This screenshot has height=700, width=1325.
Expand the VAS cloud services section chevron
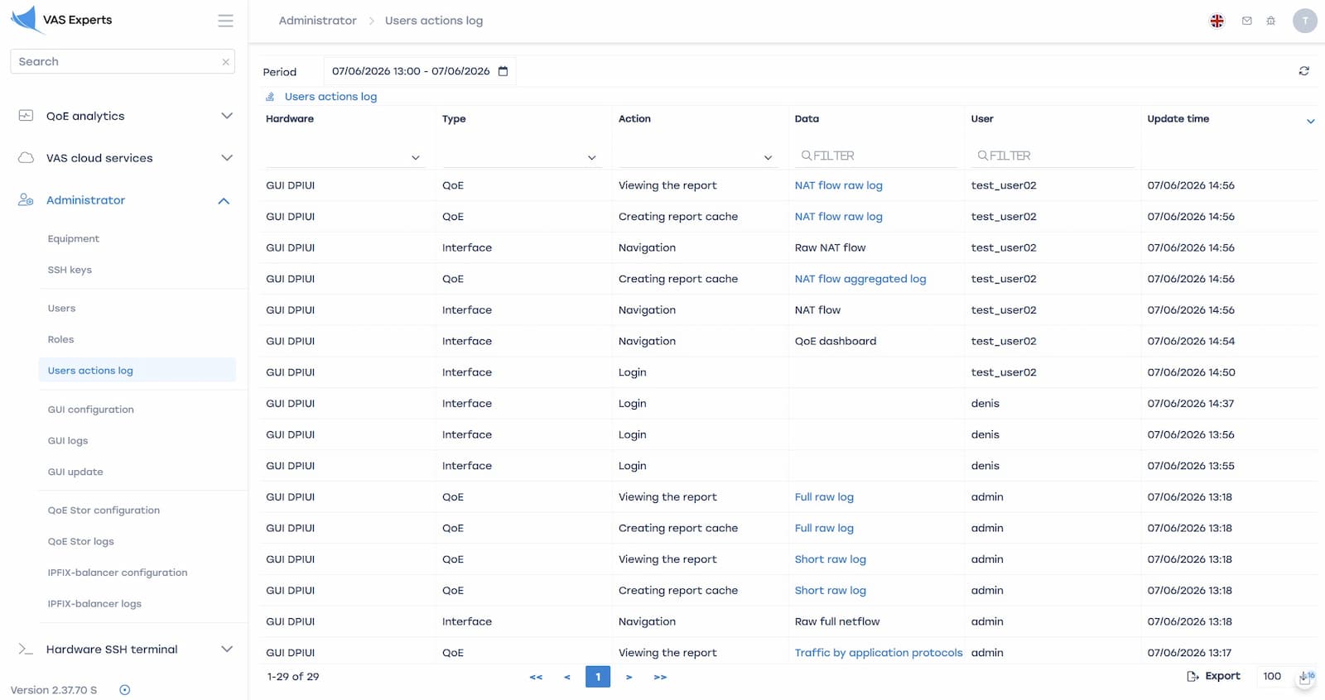tap(226, 158)
